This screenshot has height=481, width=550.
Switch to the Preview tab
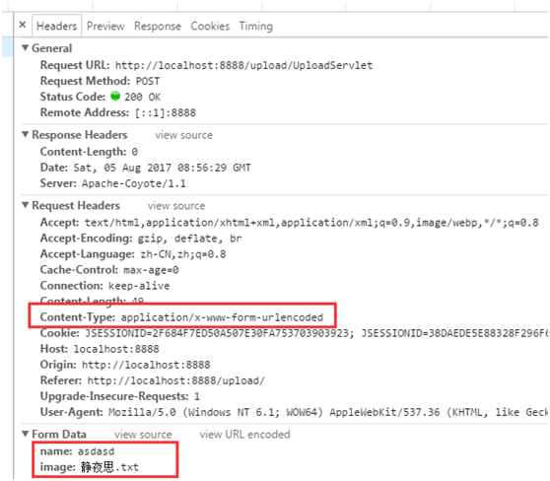point(105,26)
